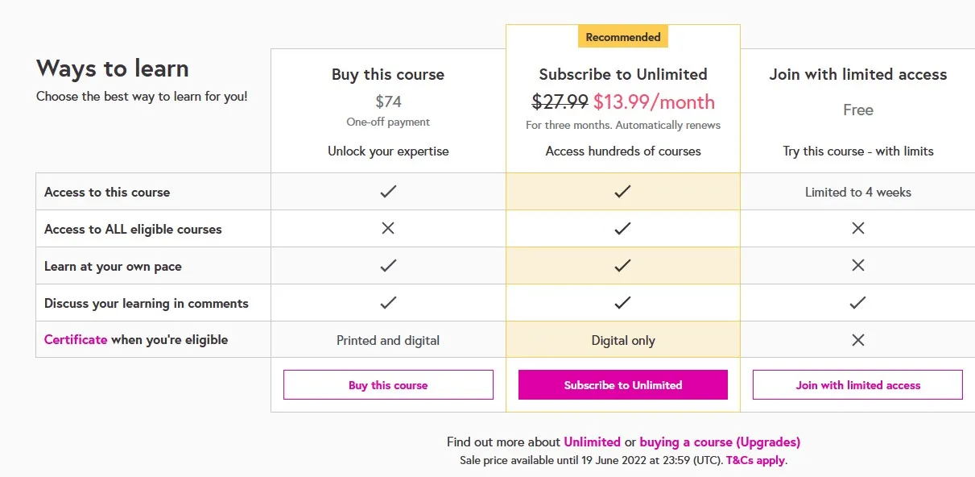This screenshot has height=477, width=975.
Task: Click the Recommended badge above Unlimited
Action: [623, 37]
